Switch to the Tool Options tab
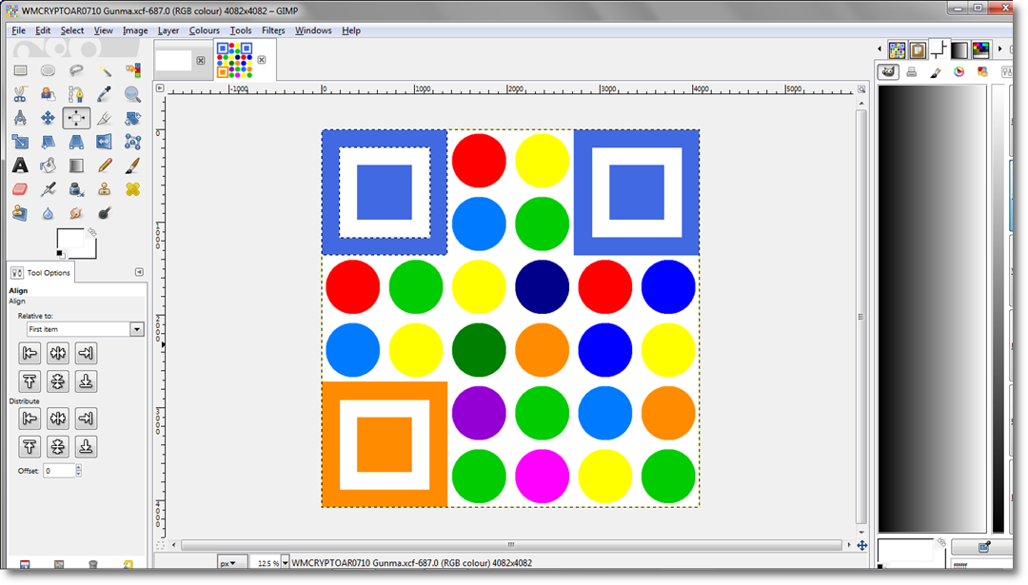The height and width of the screenshot is (585, 1028). 41,272
